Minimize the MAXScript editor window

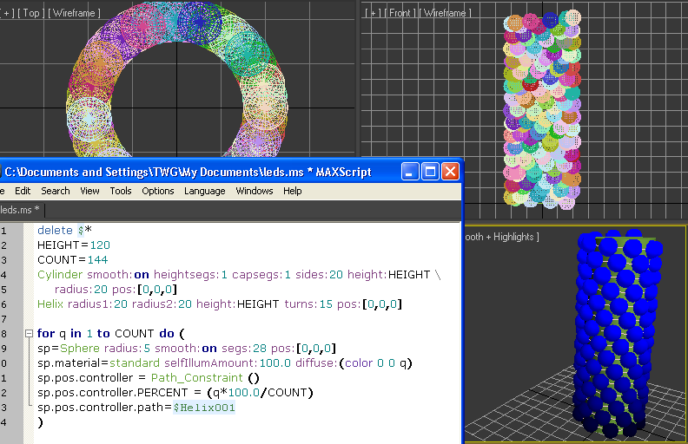point(409,171)
